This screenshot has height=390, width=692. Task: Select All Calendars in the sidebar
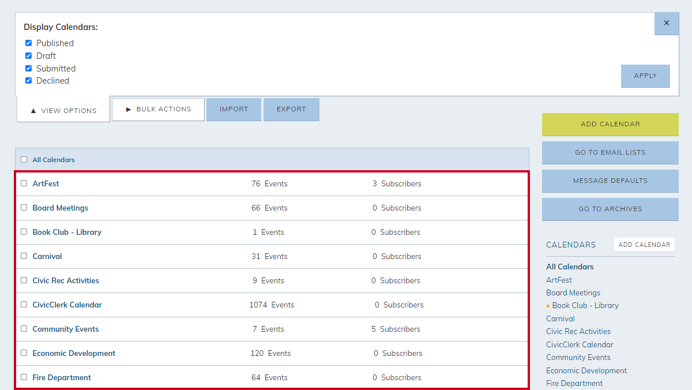(570, 267)
